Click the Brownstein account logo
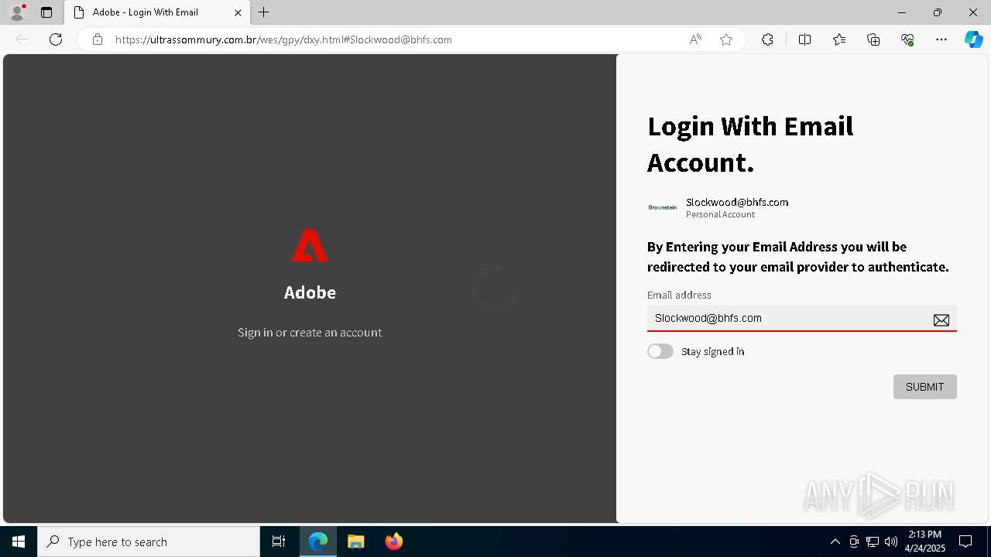The image size is (991, 557). pos(663,207)
